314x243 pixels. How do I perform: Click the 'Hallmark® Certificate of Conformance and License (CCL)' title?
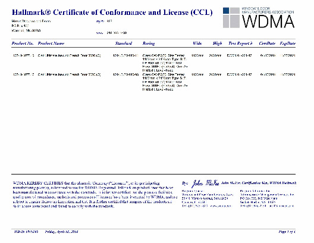pos(112,13)
